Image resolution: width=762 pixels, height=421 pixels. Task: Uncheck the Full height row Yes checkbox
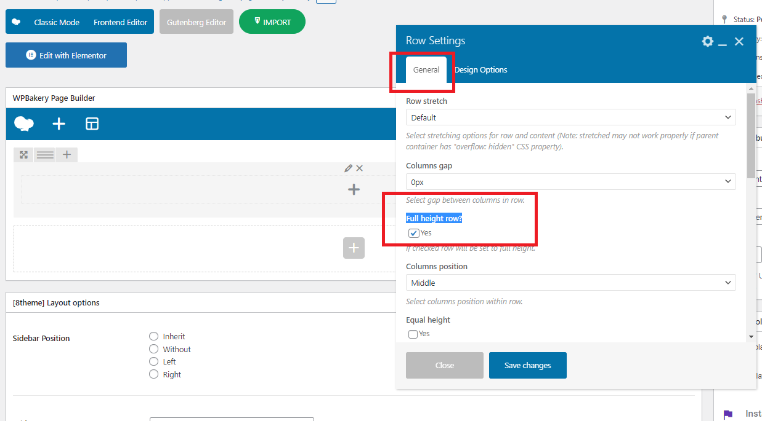pyautogui.click(x=414, y=233)
